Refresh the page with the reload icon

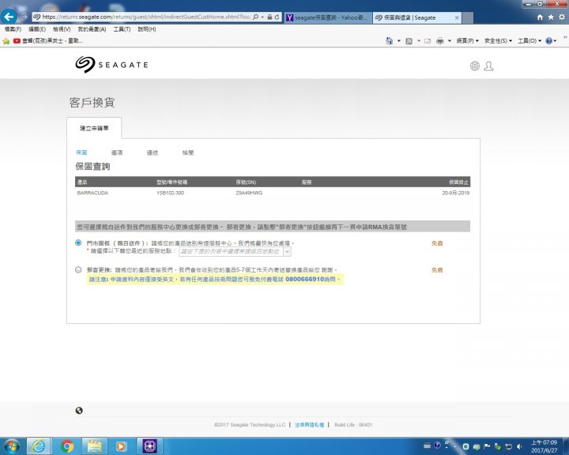pos(277,17)
